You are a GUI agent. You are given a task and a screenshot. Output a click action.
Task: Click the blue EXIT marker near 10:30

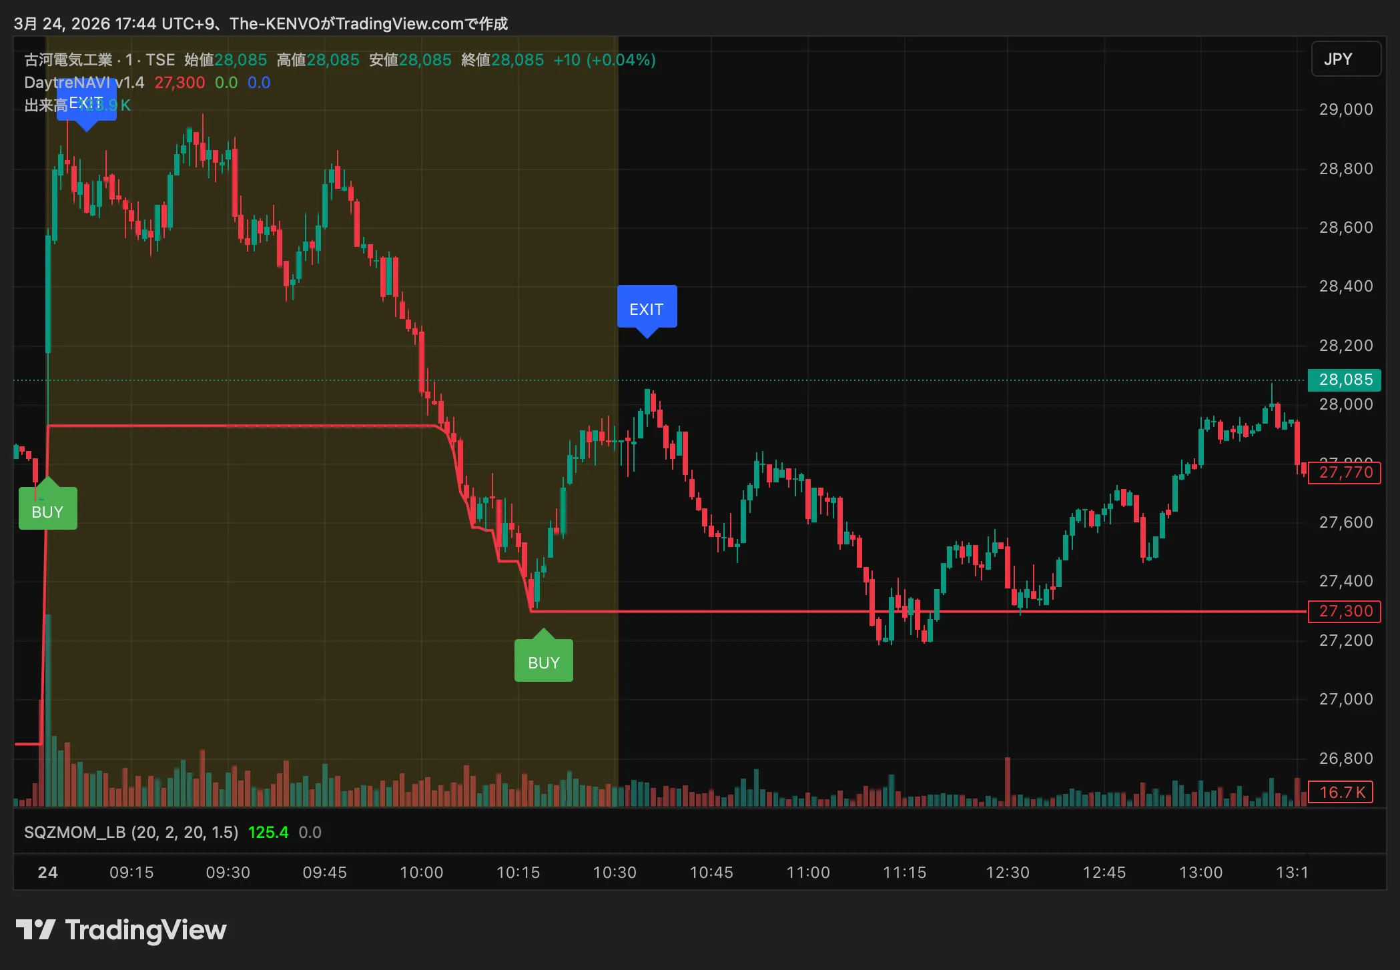[646, 308]
